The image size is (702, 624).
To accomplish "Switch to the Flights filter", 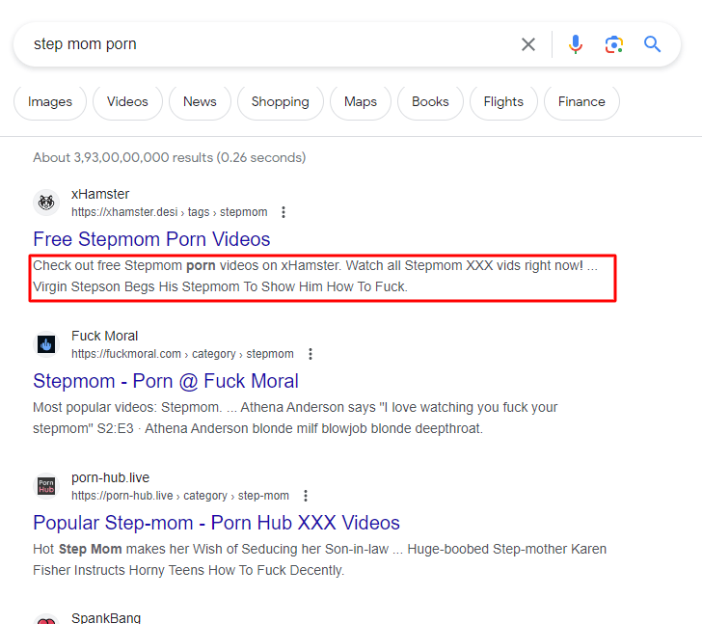I will (x=503, y=102).
